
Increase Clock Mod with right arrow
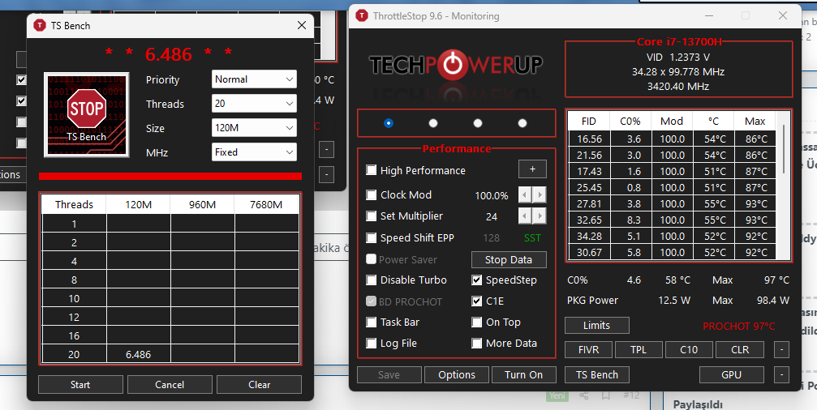tap(540, 195)
